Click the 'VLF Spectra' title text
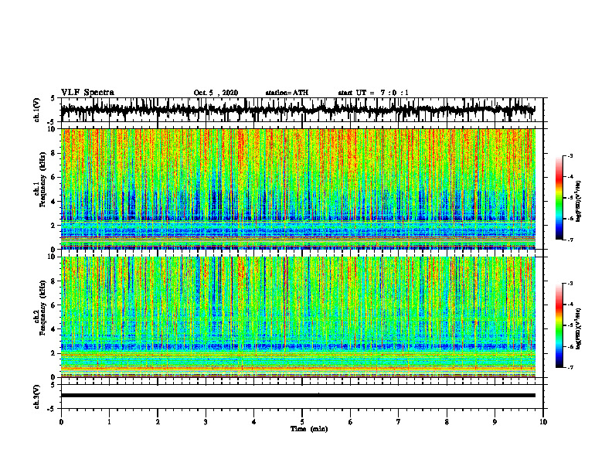Viewport: 612px width, 473px height. [87, 93]
